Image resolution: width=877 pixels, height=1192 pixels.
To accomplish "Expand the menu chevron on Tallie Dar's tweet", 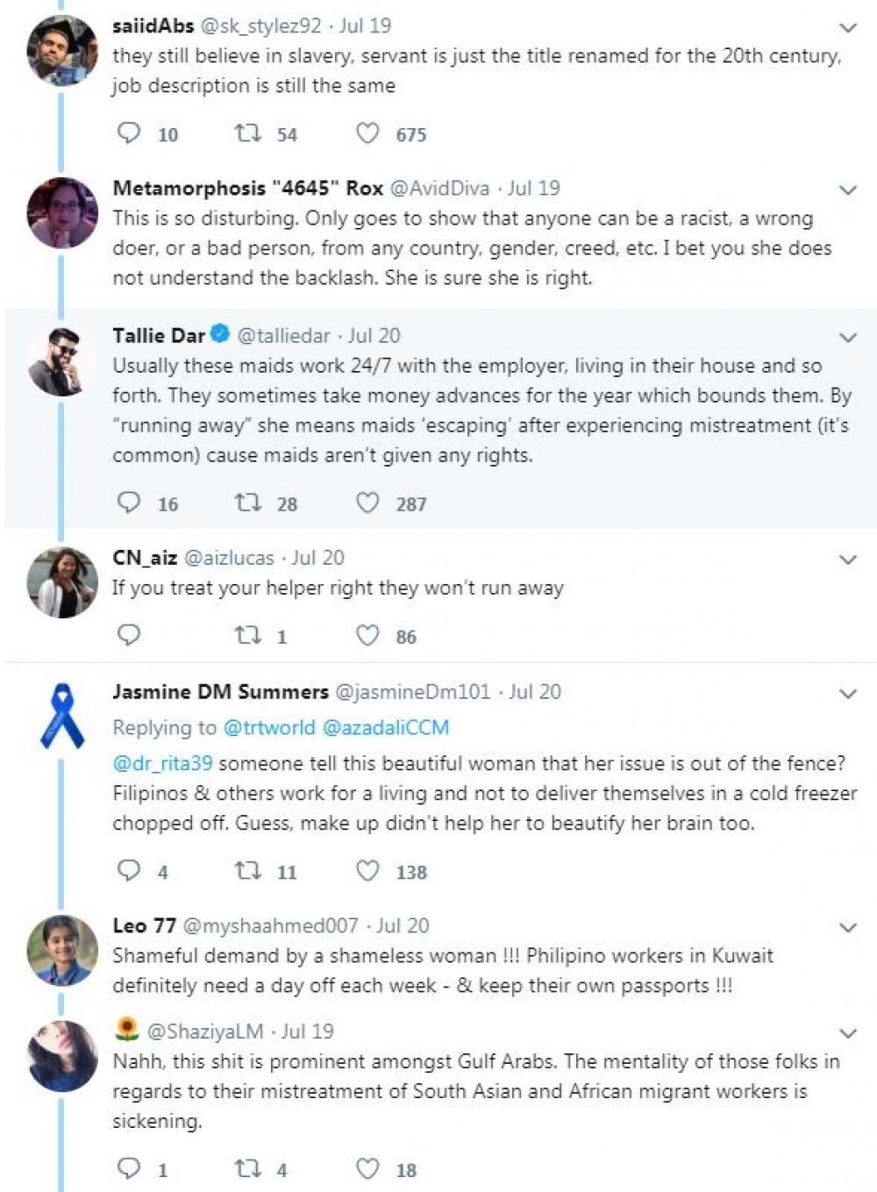I will pyautogui.click(x=848, y=338).
